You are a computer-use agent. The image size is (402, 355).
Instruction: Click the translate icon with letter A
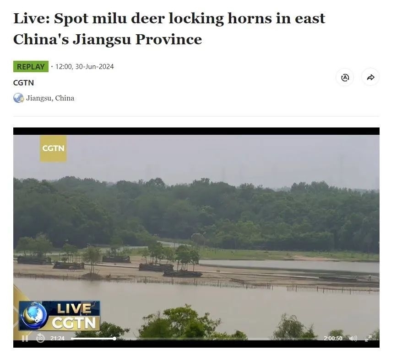pos(345,77)
